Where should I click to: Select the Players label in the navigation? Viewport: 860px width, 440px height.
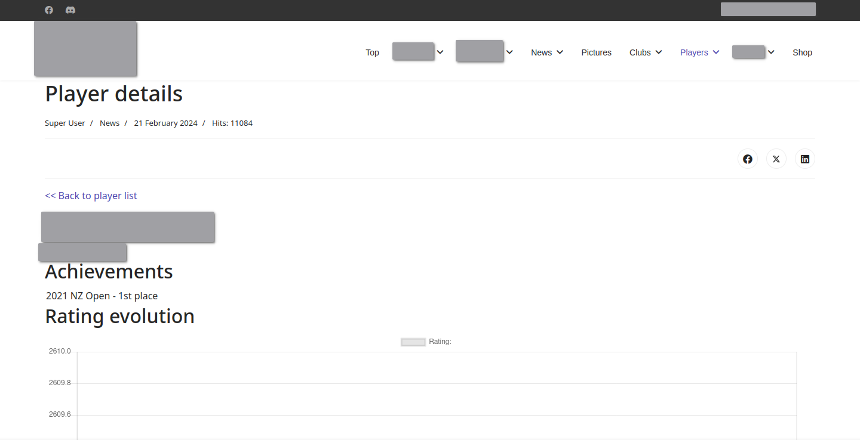(x=693, y=52)
